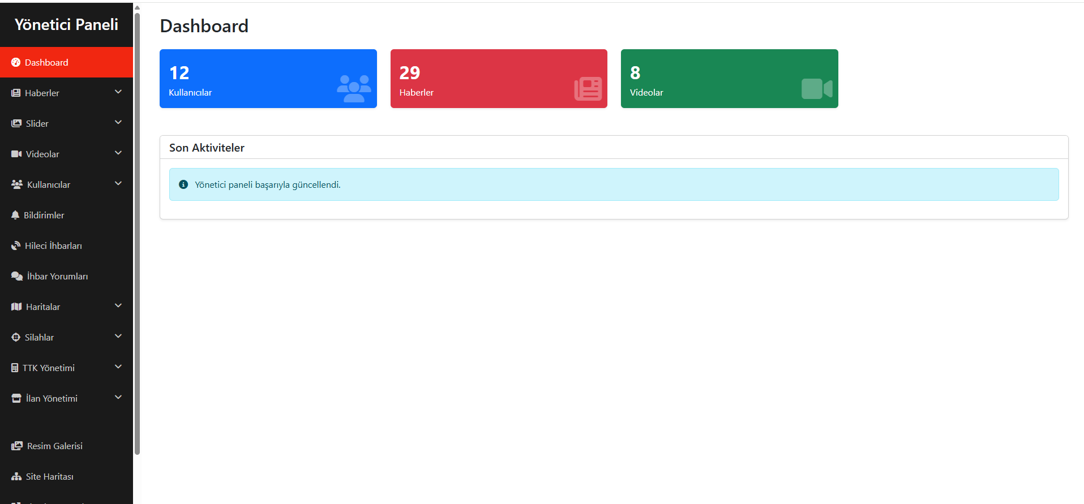Click the Yönetici Paneli header title

click(x=66, y=24)
